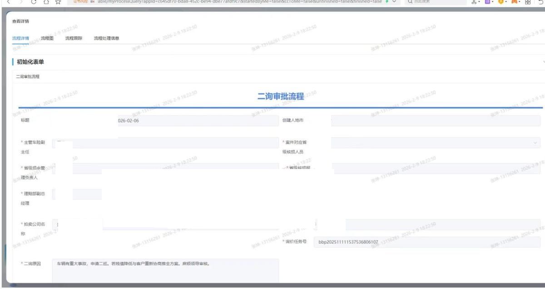Click the 询价任务号 input field
Viewport: 545px width, 289px height.
click(x=426, y=242)
